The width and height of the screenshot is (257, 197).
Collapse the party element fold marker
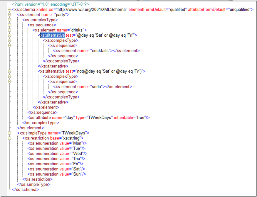[x=9, y=15]
